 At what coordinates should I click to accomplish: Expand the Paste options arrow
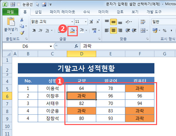pyautogui.click(x=11, y=34)
